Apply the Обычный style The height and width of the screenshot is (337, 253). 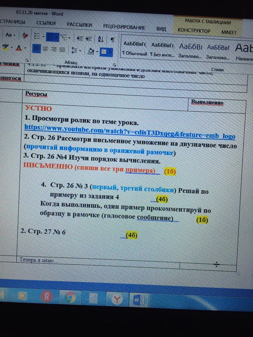tap(134, 48)
